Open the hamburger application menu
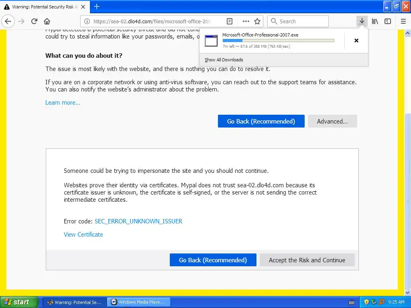 click(403, 21)
